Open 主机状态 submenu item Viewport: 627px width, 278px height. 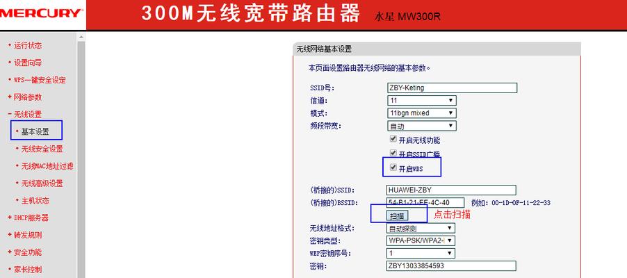[x=35, y=200]
